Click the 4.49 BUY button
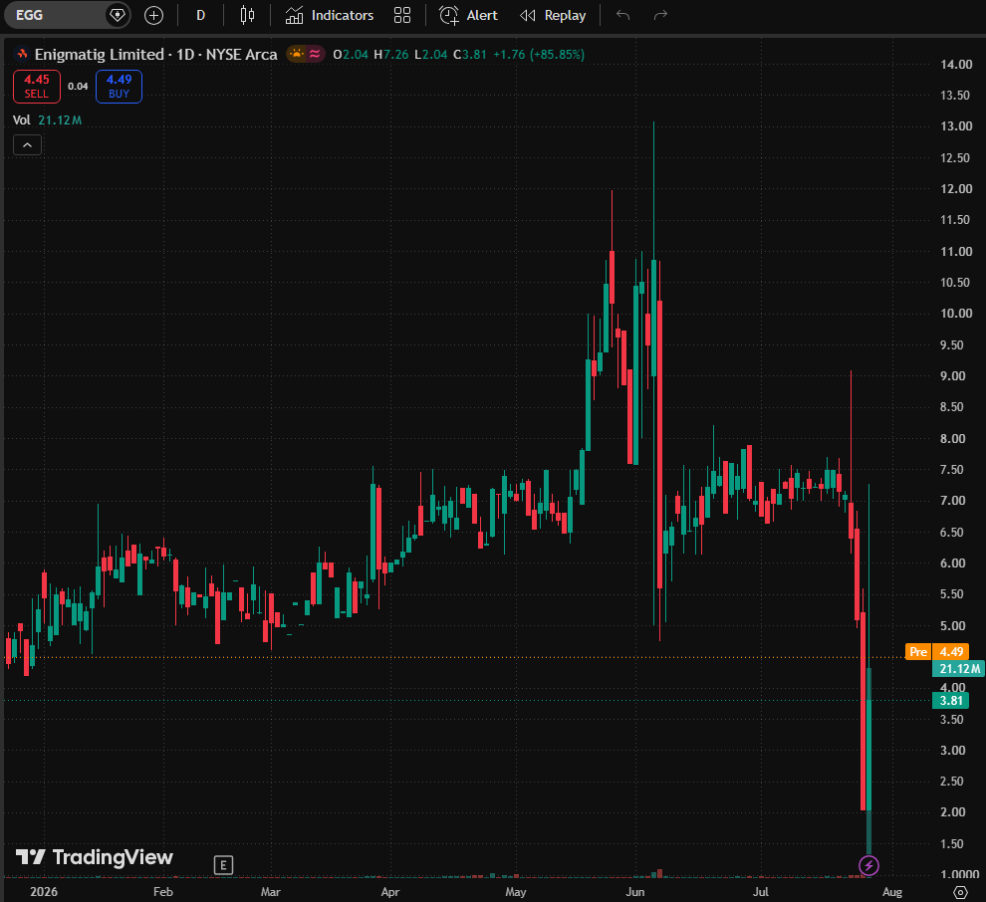Viewport: 986px width, 902px height. [x=119, y=86]
